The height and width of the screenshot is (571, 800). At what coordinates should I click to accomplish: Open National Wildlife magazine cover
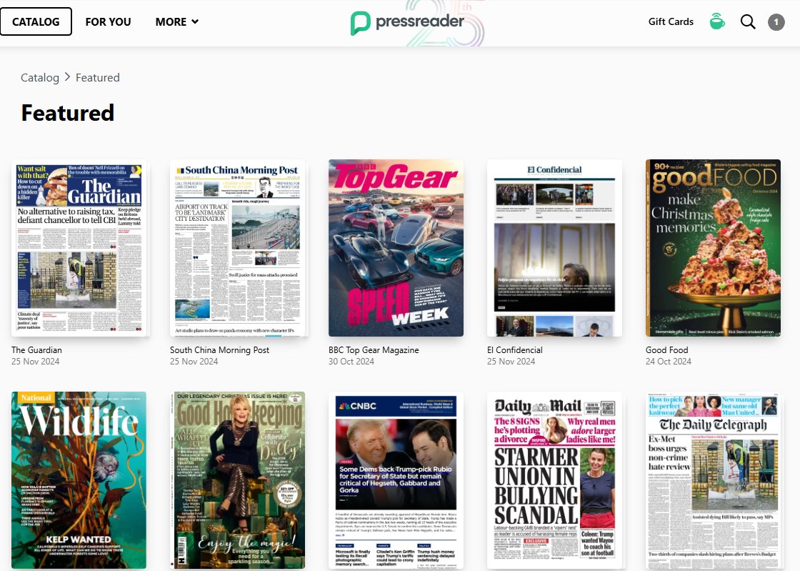[79, 480]
